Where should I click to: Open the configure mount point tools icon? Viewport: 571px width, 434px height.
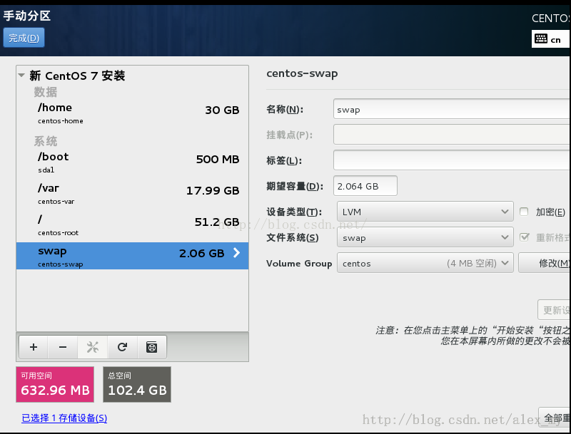[x=93, y=347]
